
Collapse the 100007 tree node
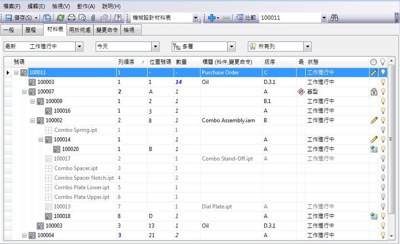coord(24,92)
